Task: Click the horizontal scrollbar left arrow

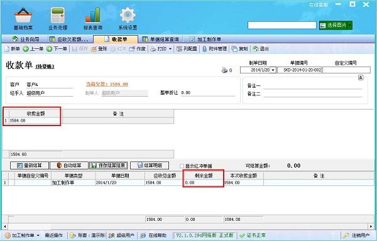Action: click(4, 226)
